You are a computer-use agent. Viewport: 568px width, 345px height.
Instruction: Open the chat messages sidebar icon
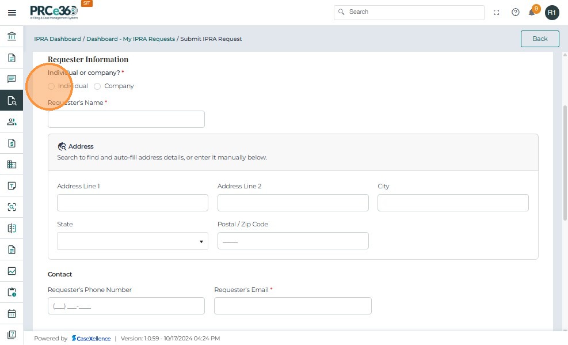tap(12, 79)
